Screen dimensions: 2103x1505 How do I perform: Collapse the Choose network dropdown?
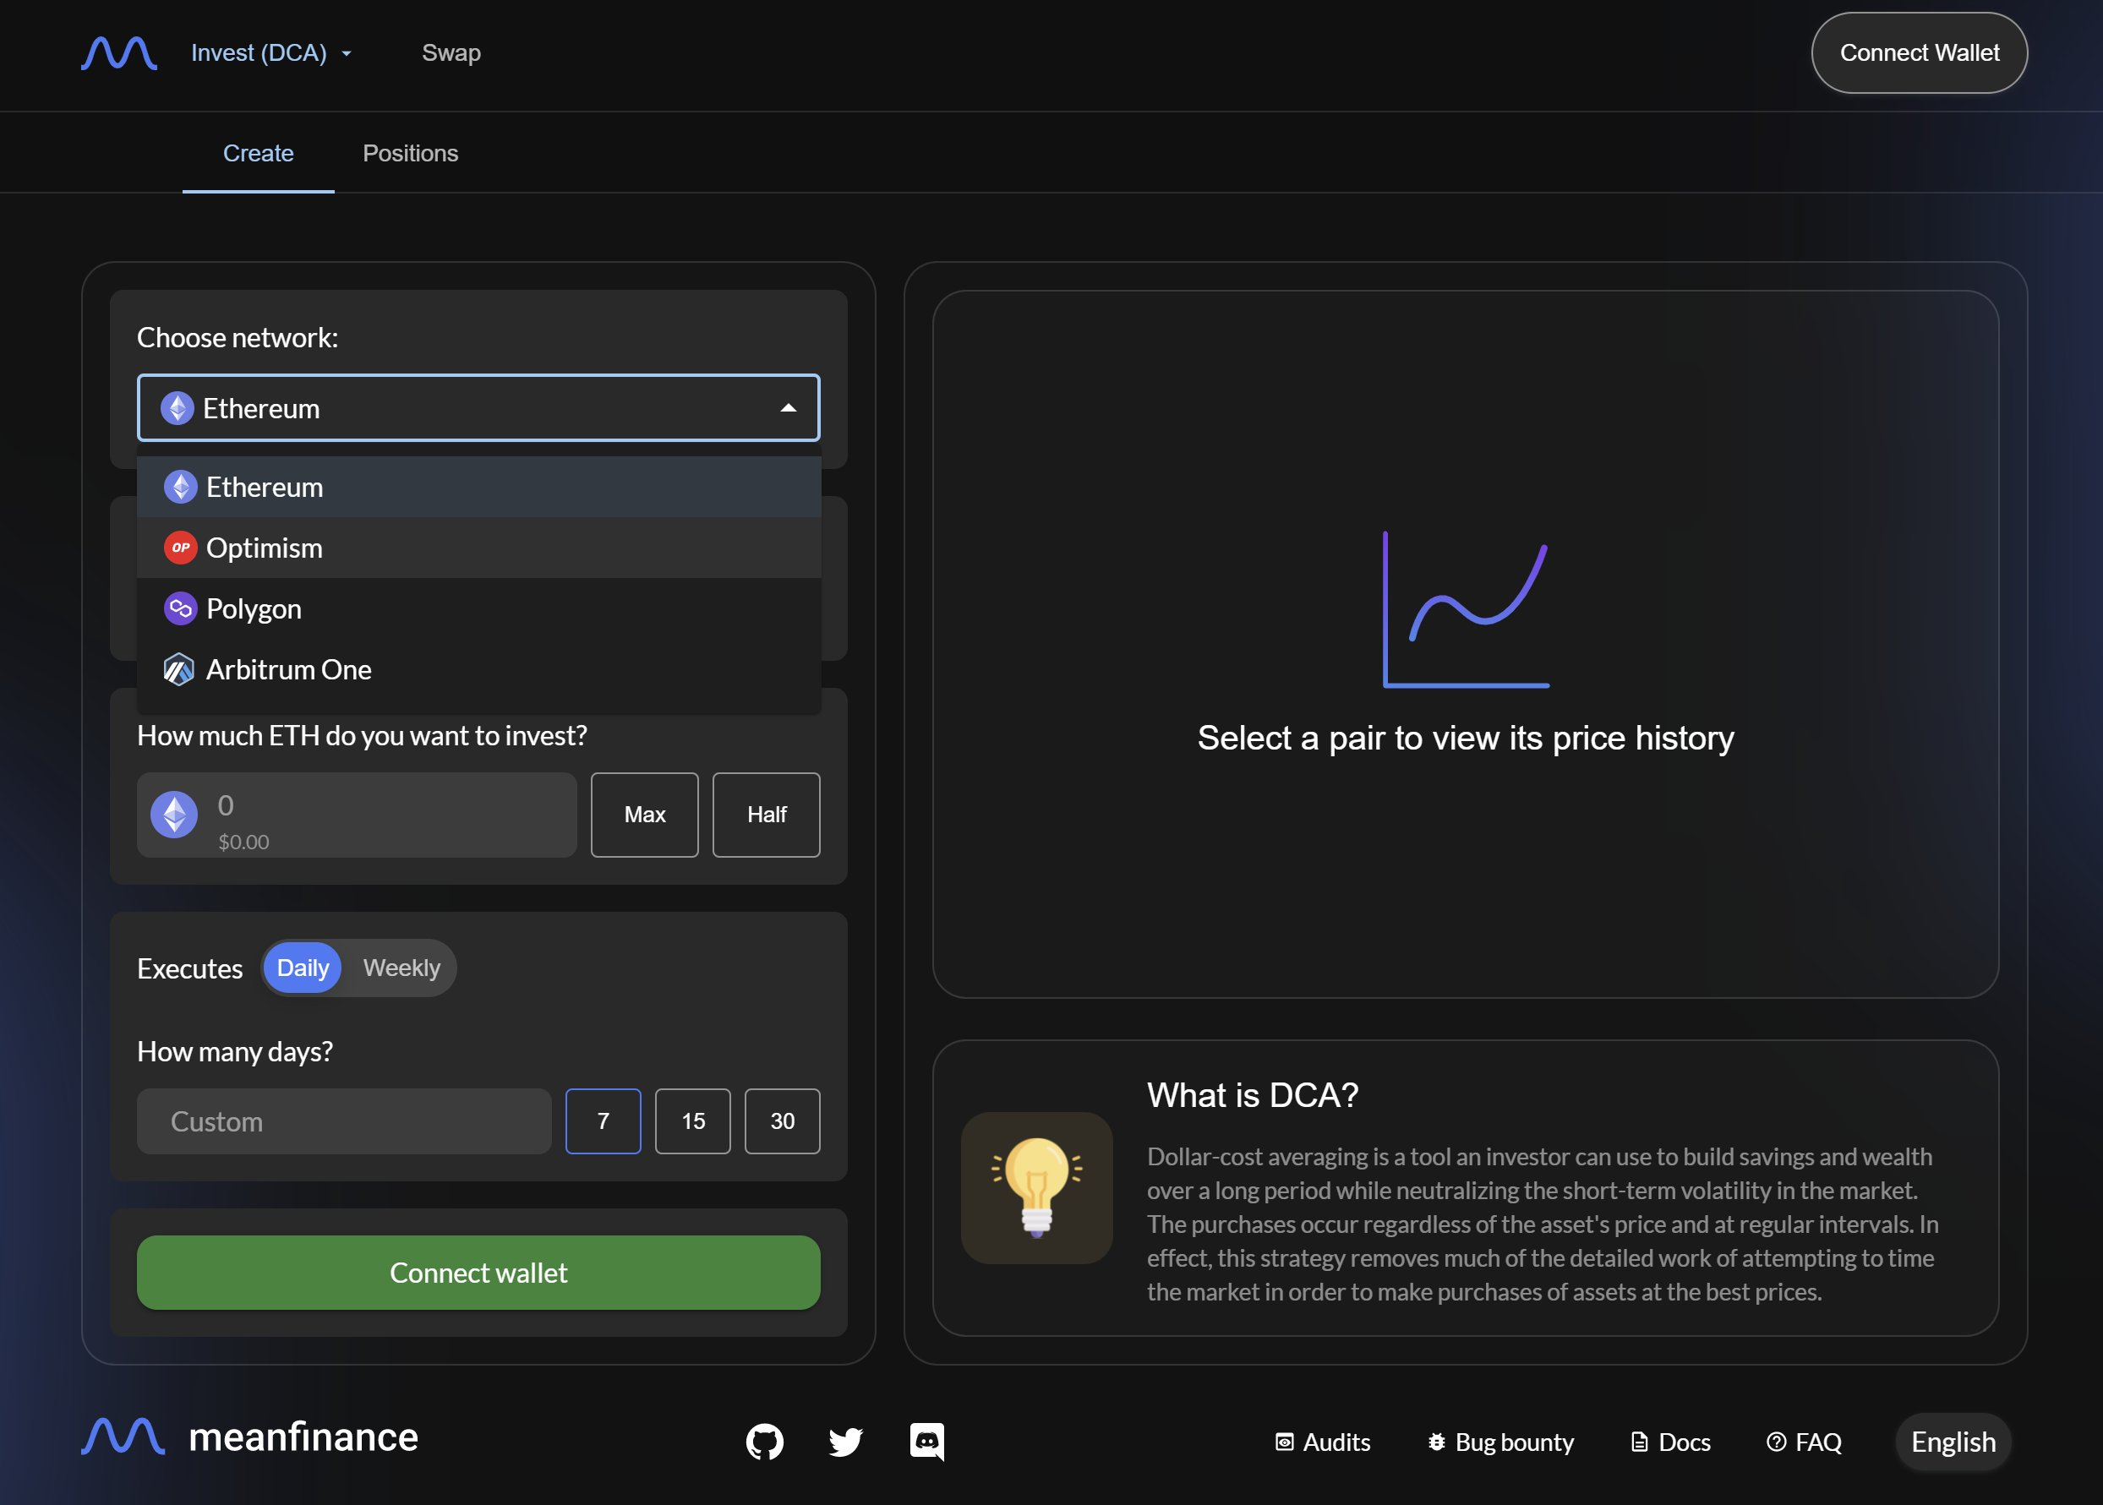coord(788,408)
